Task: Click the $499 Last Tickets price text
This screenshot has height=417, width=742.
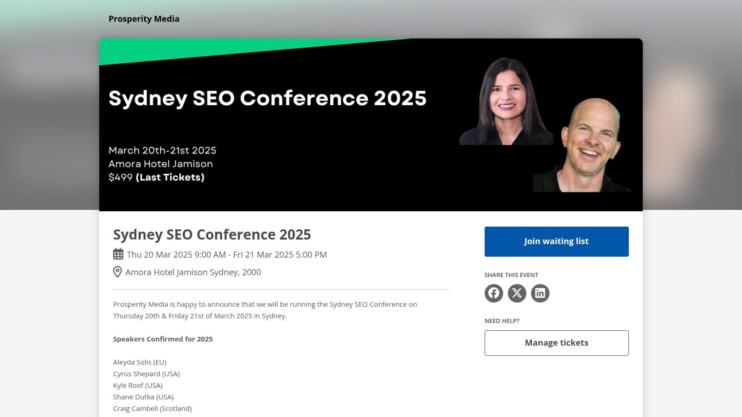Action: coord(156,177)
